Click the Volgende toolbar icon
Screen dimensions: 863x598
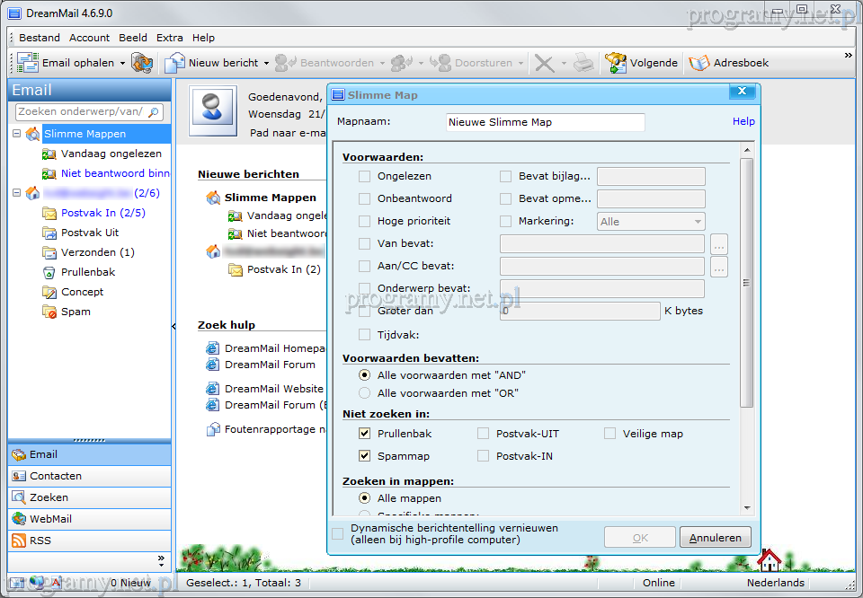tap(615, 63)
